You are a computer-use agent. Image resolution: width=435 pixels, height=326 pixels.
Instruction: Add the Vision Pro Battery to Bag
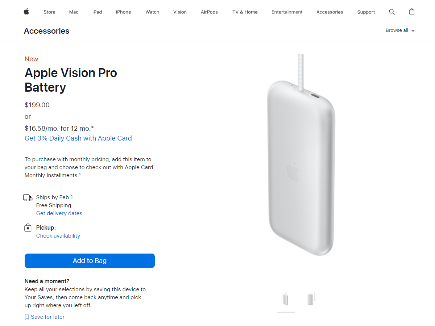tap(90, 260)
